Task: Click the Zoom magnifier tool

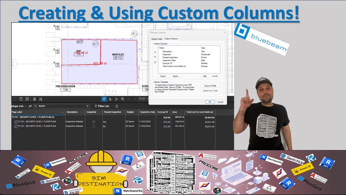Action: coord(123,99)
